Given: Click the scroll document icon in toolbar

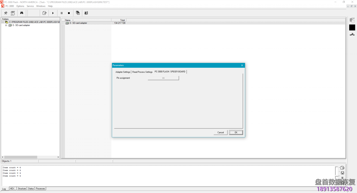Looking at the screenshot, I should coord(13,13).
